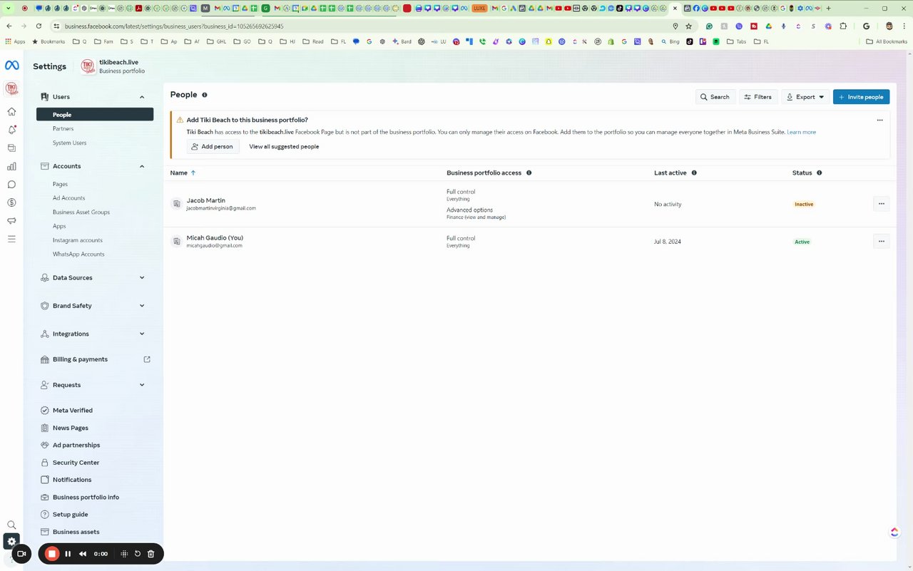Open Security Center
This screenshot has width=913, height=571.
(x=76, y=463)
